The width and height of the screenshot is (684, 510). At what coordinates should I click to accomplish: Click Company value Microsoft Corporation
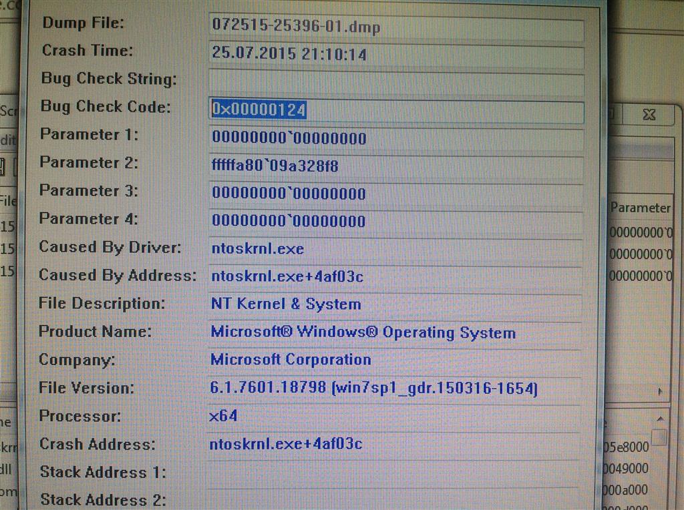click(x=291, y=360)
